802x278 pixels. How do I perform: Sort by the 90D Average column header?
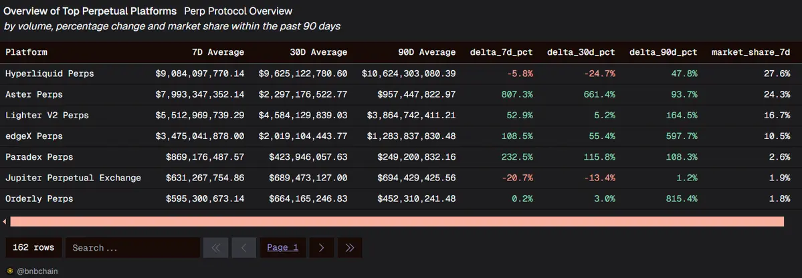pyautogui.click(x=427, y=52)
